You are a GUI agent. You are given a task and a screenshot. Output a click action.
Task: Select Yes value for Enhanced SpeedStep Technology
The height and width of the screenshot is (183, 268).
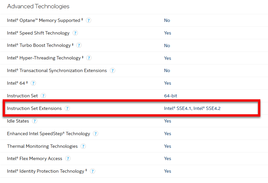tap(167, 134)
